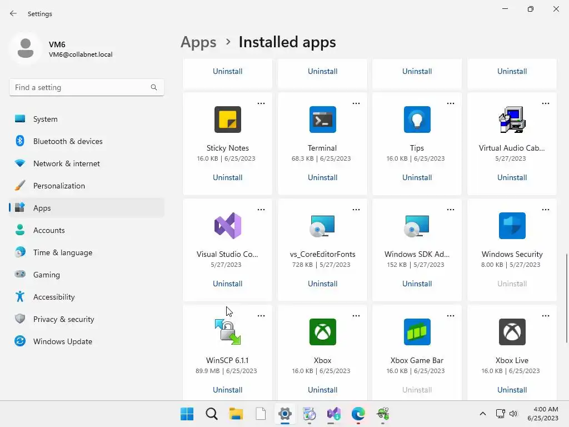
Task: Open Time & language settings
Action: 87,252
